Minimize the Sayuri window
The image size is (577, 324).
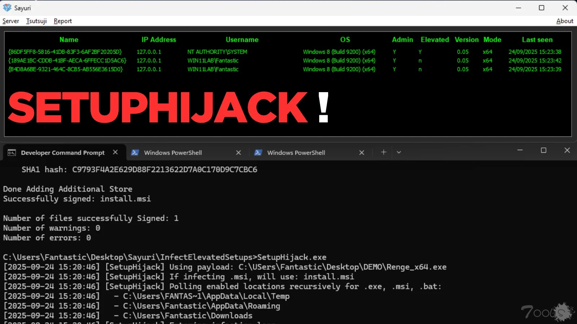pos(519,8)
